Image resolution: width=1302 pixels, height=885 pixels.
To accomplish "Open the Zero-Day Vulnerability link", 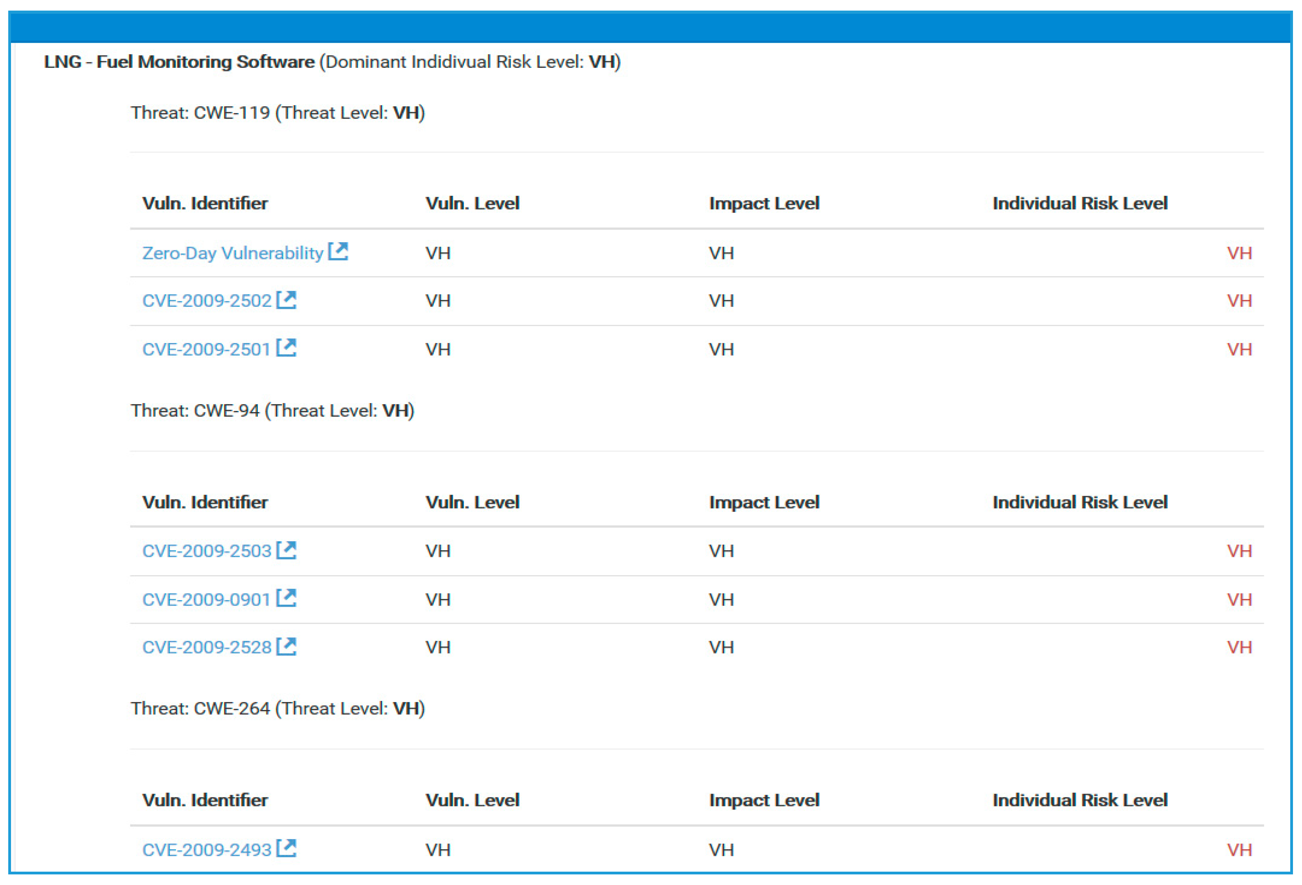I will coord(232,253).
